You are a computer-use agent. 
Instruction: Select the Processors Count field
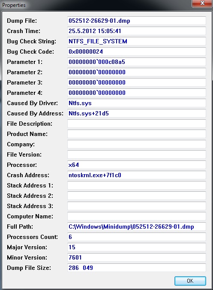137,237
